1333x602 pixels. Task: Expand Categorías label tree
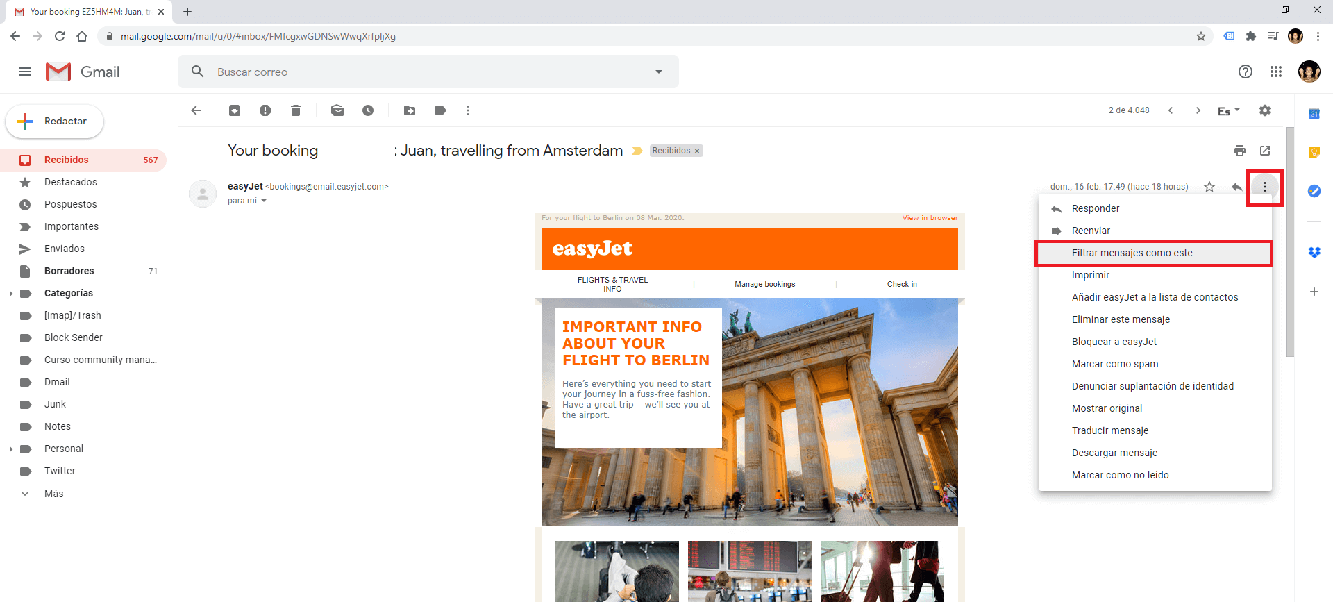pos(11,294)
